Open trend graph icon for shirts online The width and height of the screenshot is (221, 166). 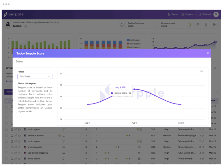16,159
